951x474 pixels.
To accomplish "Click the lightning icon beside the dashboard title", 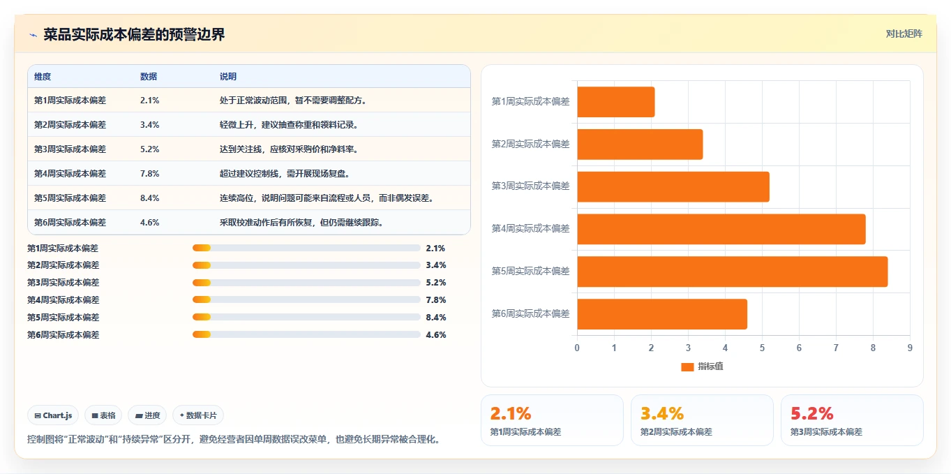I will (33, 35).
